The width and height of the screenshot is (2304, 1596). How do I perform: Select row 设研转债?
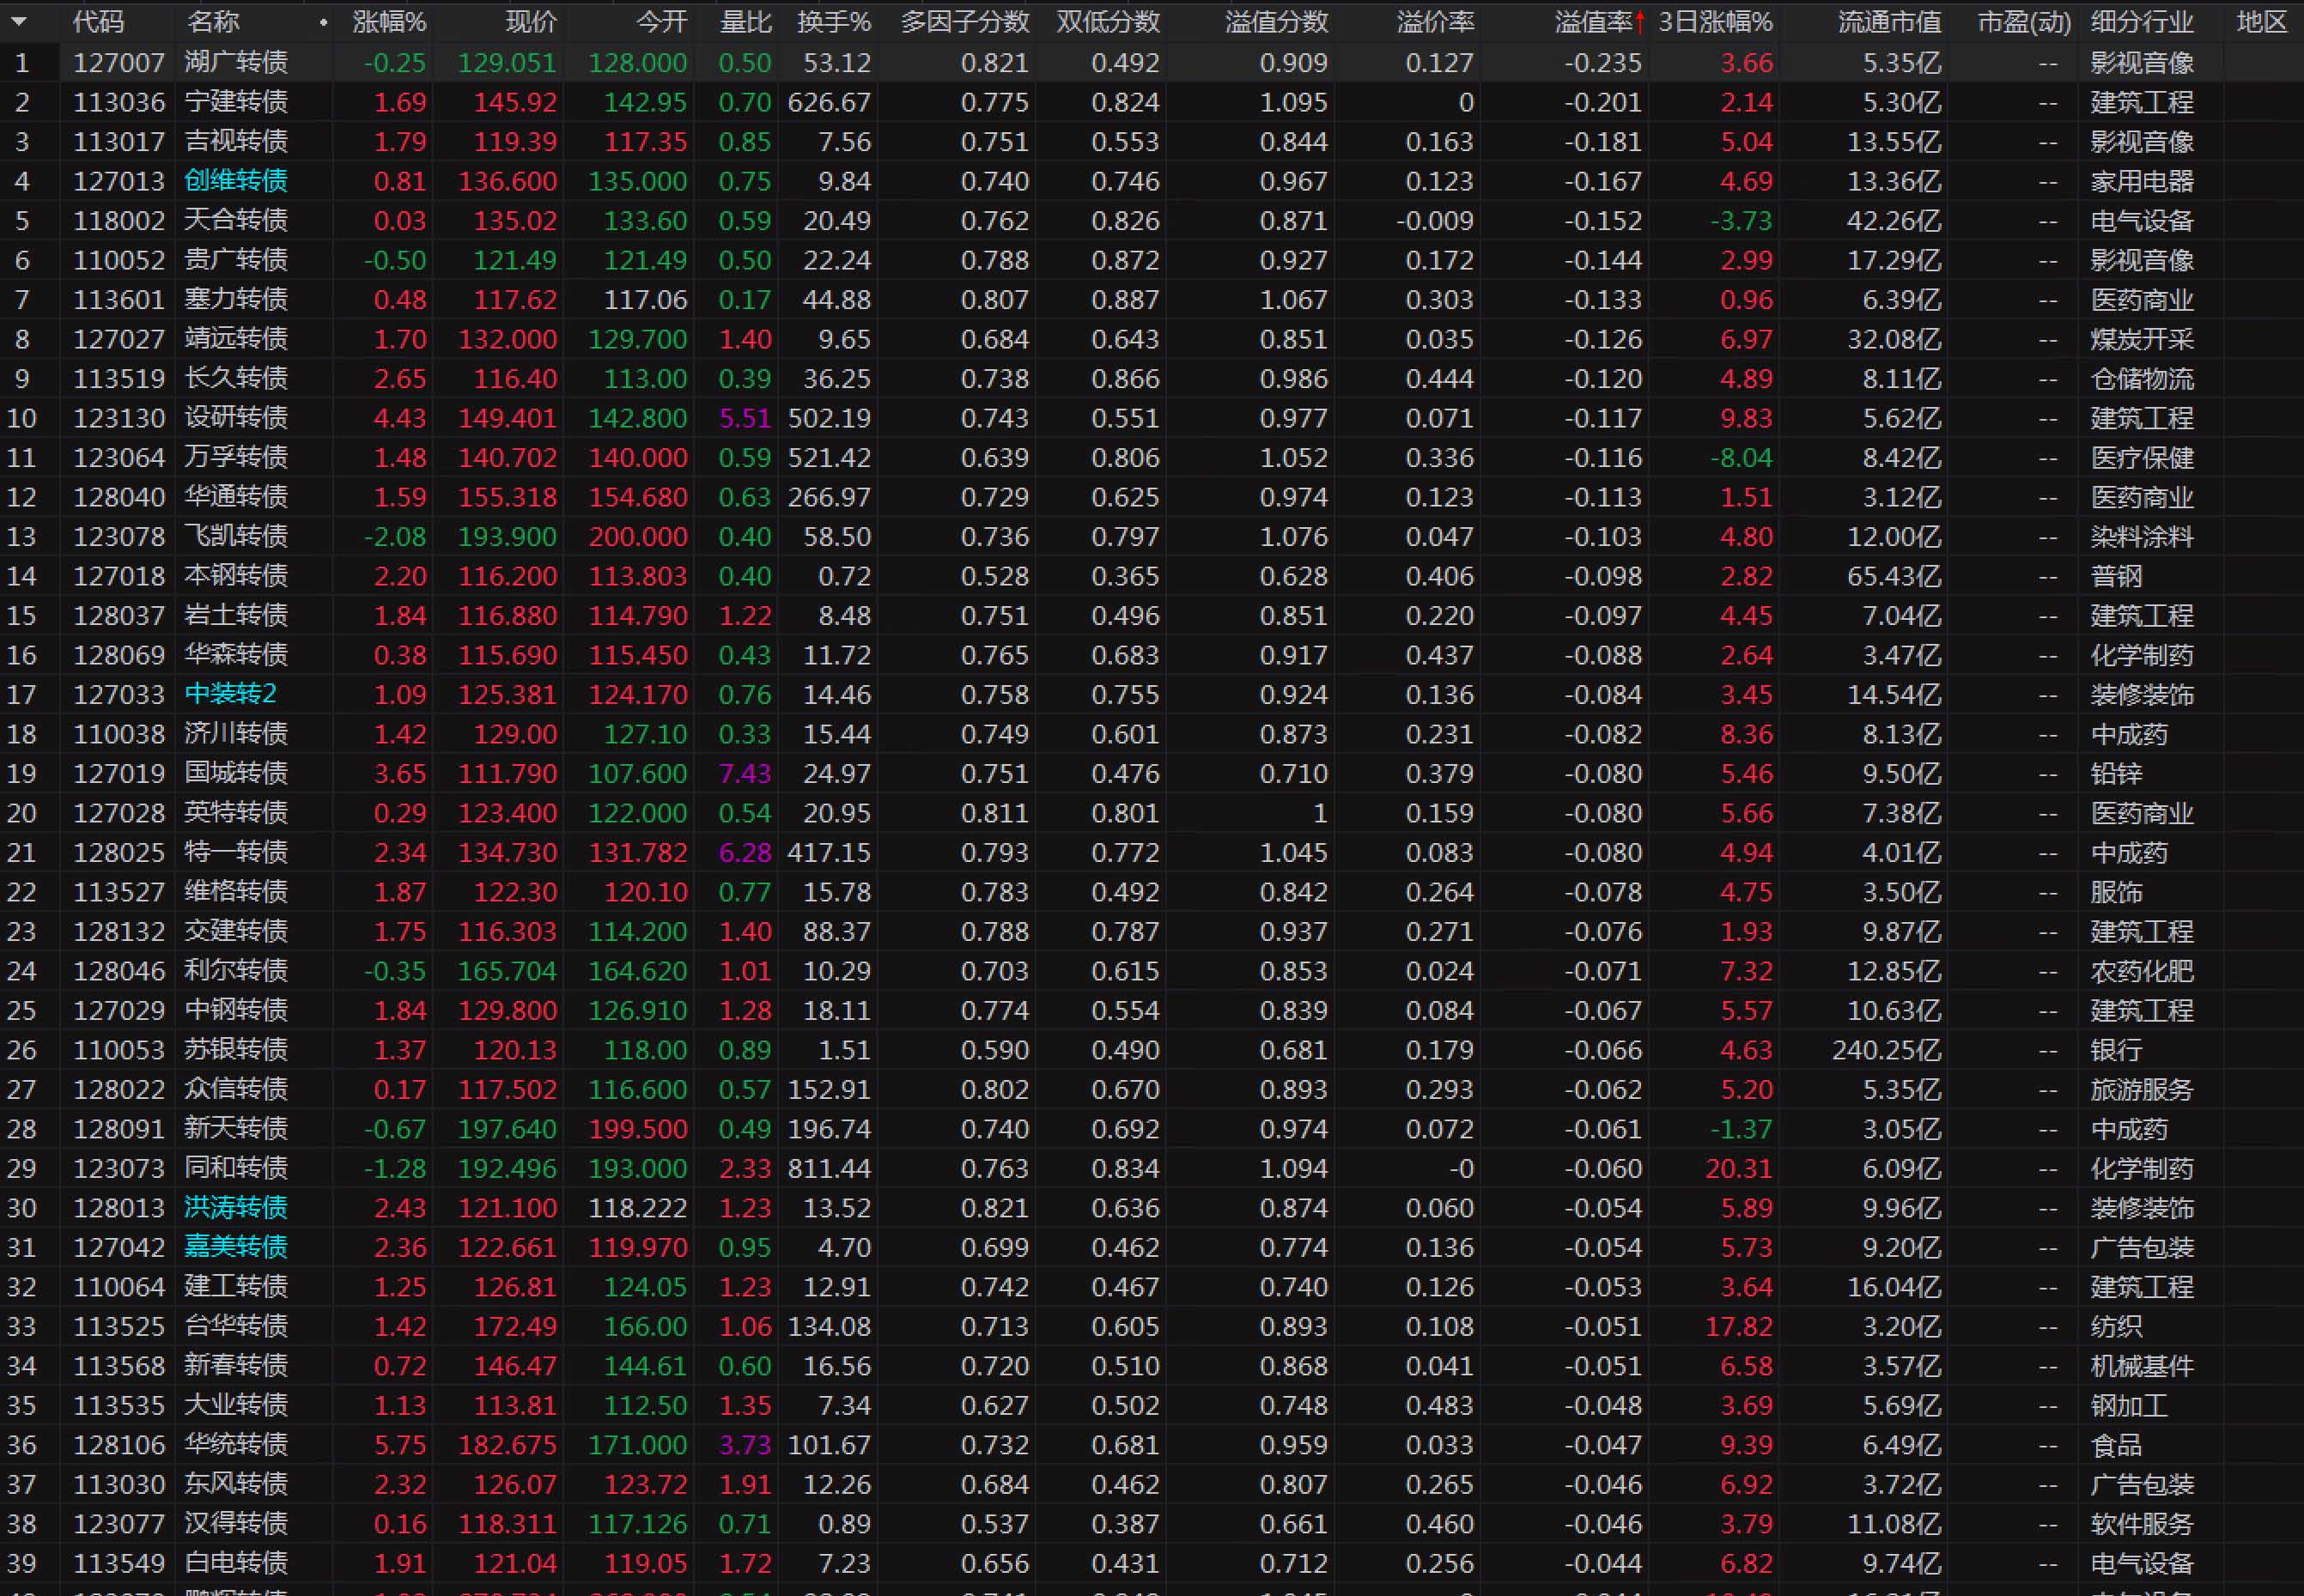coord(1152,418)
